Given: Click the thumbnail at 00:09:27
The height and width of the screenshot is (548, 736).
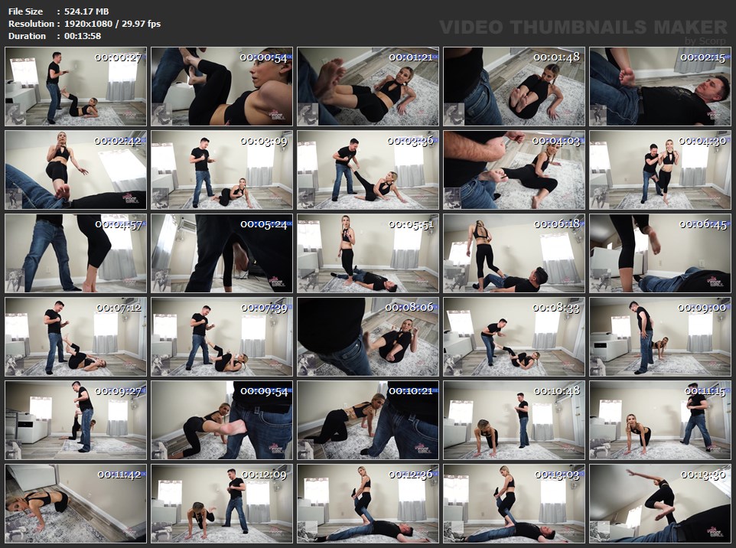Looking at the screenshot, I should 76,420.
